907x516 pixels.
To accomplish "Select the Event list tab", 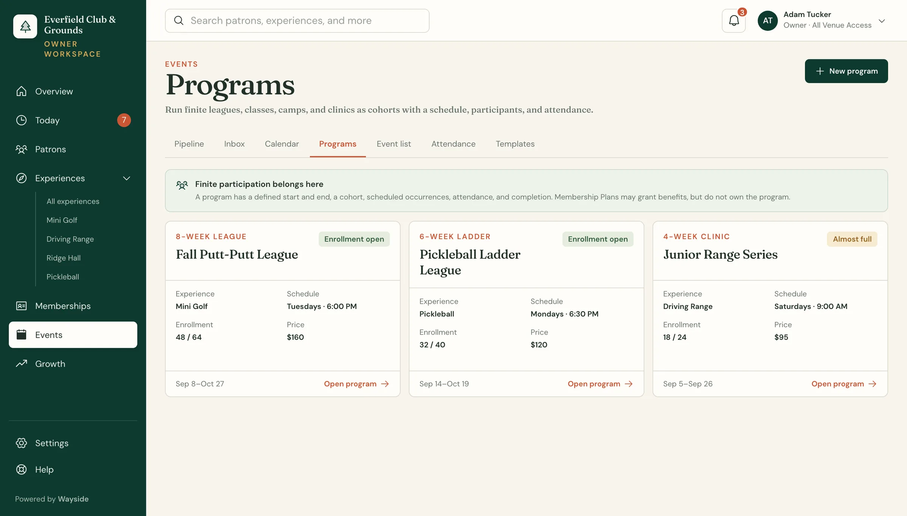I will pyautogui.click(x=394, y=144).
